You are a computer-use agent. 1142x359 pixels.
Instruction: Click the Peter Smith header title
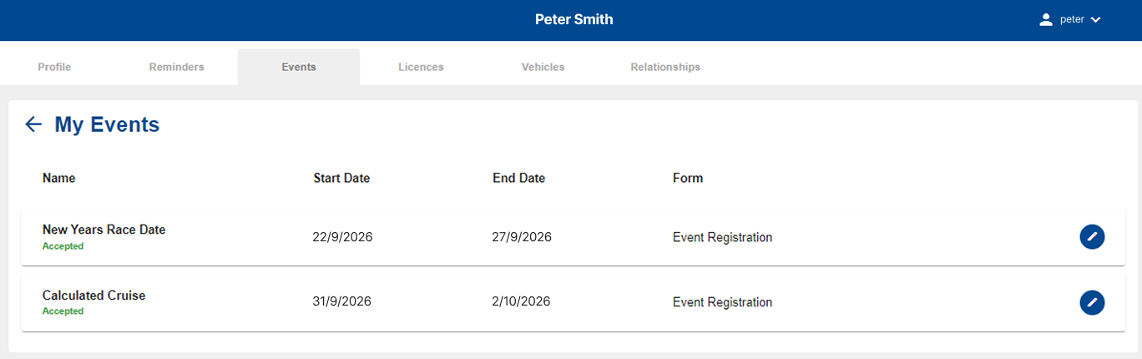tap(574, 19)
